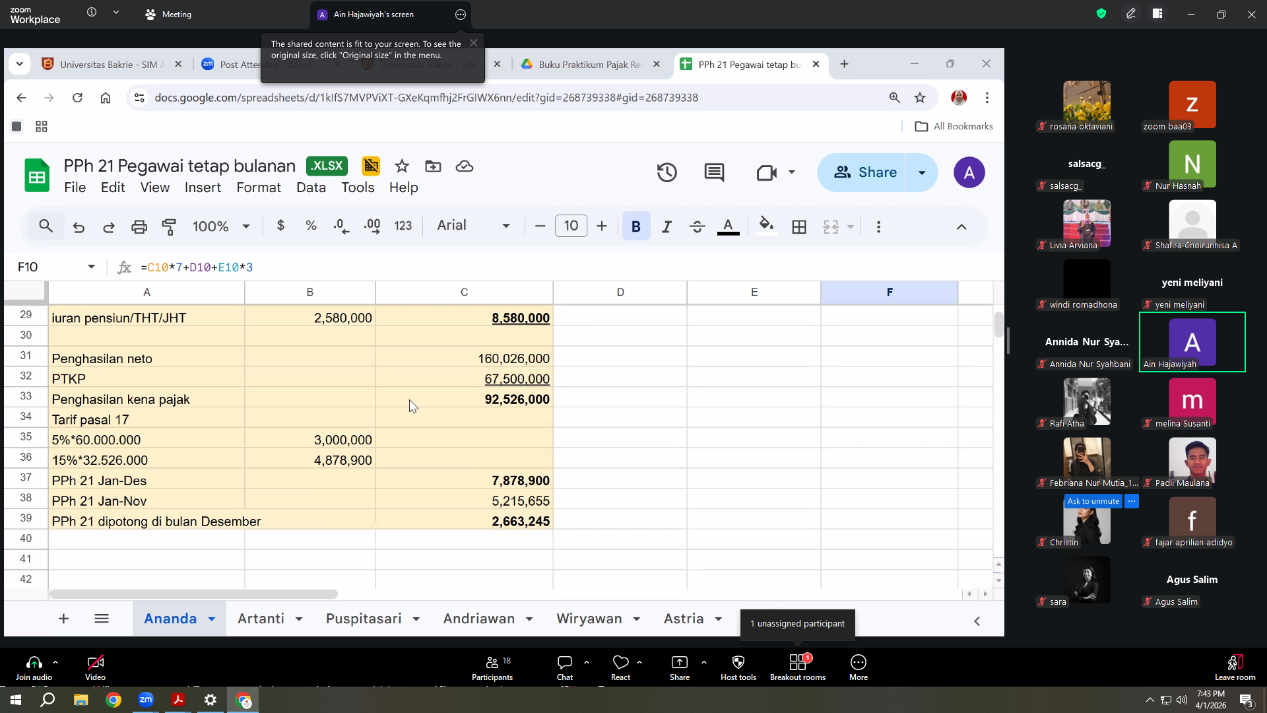1267x713 pixels.
Task: Increase font size with plus button
Action: click(602, 226)
